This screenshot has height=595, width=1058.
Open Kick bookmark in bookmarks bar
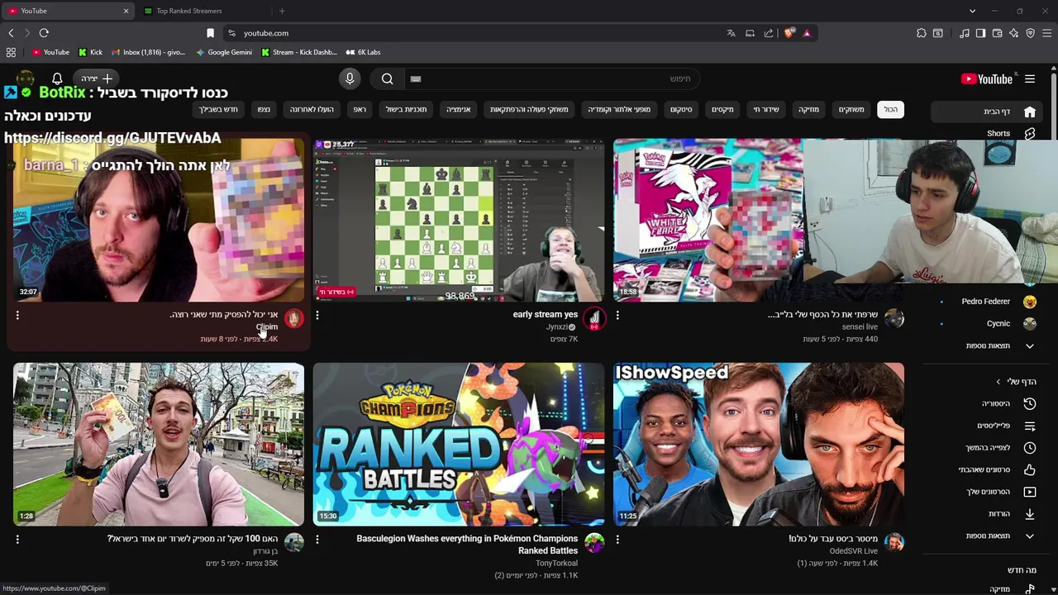point(90,52)
